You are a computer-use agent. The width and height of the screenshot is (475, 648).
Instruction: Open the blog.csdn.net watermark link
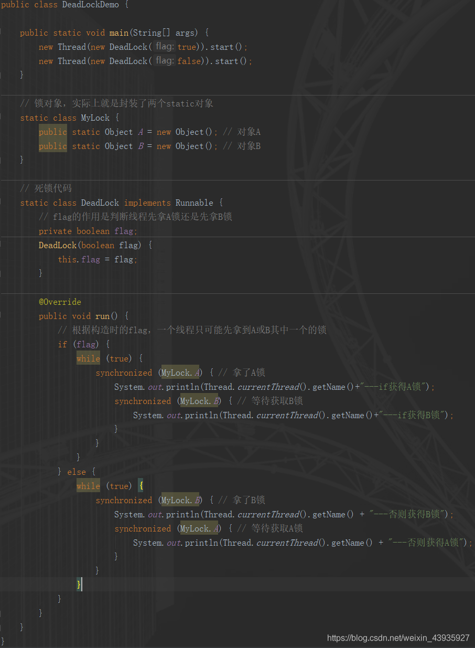[398, 638]
